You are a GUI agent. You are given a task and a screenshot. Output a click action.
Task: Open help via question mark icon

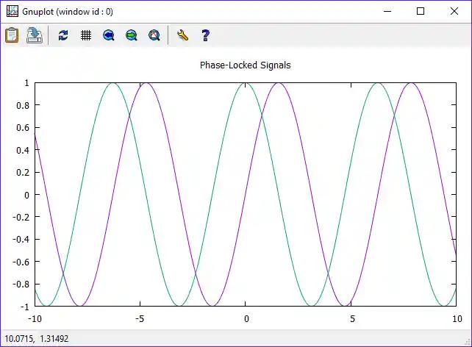click(205, 35)
